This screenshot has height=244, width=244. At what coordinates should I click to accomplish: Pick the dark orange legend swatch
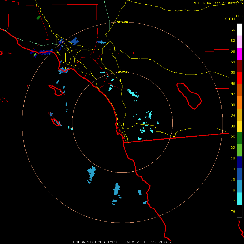coord(239,90)
